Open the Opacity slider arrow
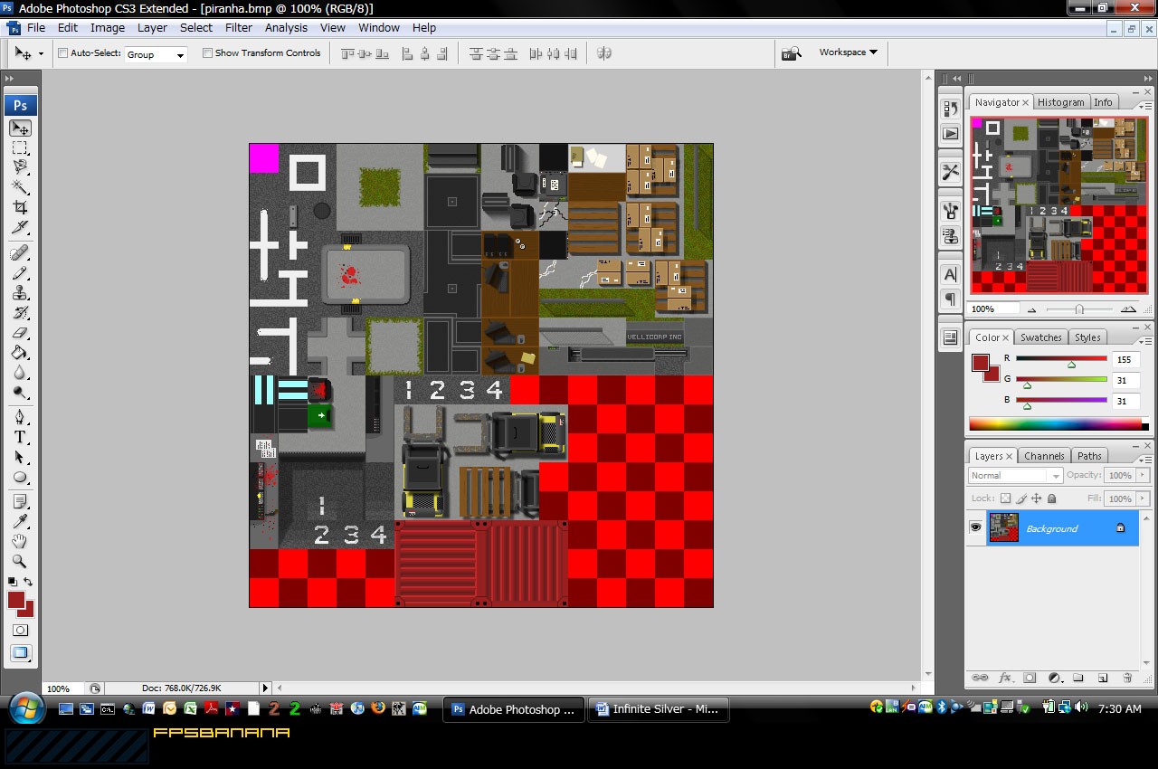This screenshot has height=769, width=1158. click(x=1143, y=475)
